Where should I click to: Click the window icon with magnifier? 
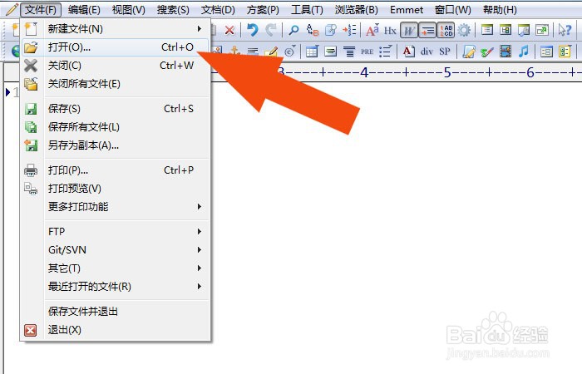(524, 30)
